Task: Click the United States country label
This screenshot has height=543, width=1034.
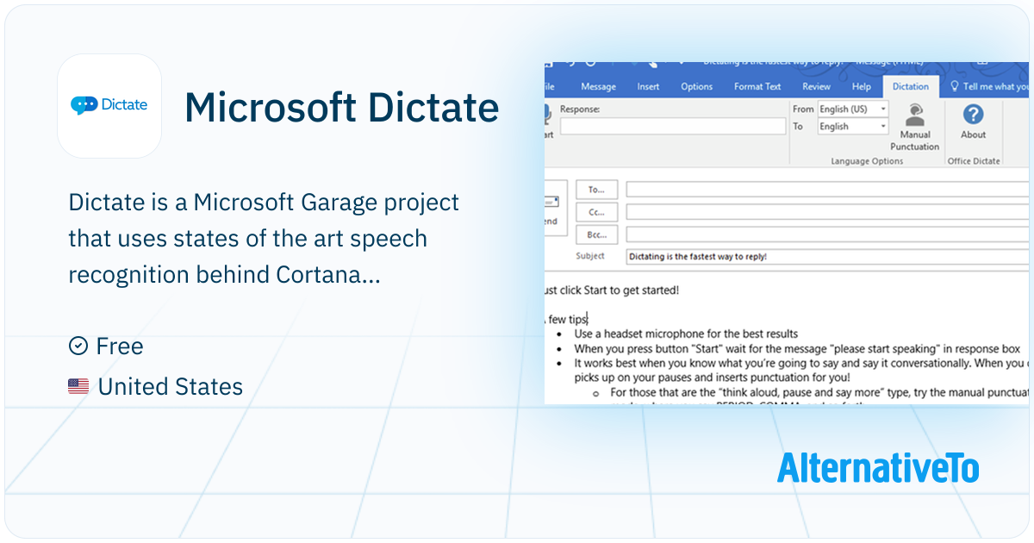Action: (x=171, y=387)
